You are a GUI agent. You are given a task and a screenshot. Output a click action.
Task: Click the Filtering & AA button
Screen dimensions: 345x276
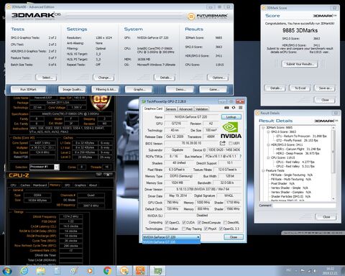[106, 89]
